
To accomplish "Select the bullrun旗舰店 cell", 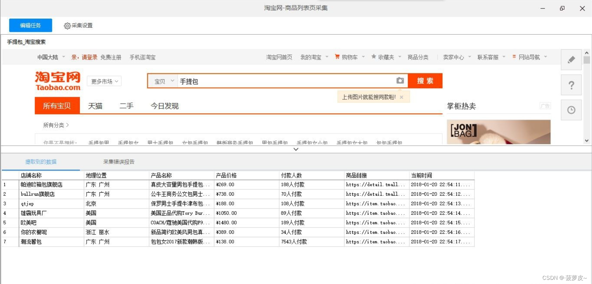I will click(51, 194).
